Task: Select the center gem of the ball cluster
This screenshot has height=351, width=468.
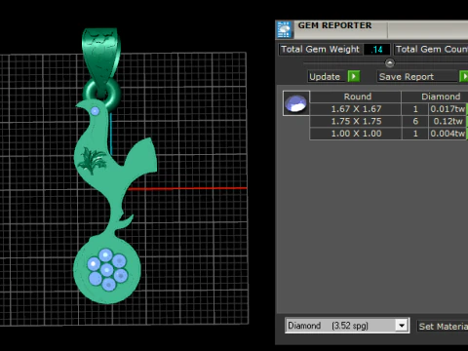Action: pyautogui.click(x=106, y=269)
